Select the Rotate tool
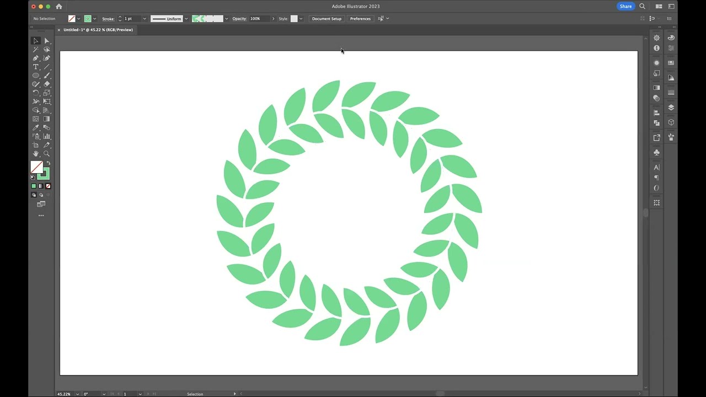This screenshot has width=706, height=397. (x=36, y=93)
